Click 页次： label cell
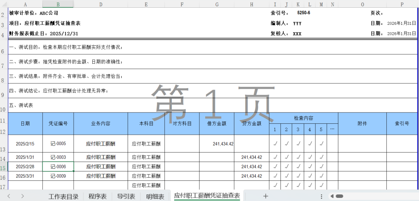Screen dimensions: 419x201 click(377, 13)
